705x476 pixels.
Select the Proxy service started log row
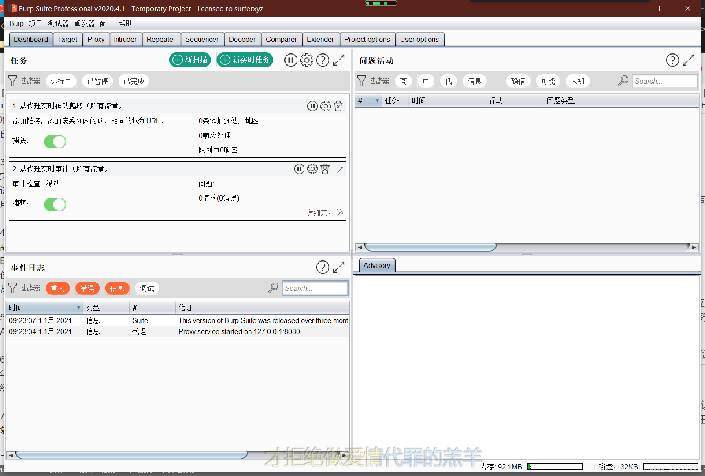click(177, 331)
